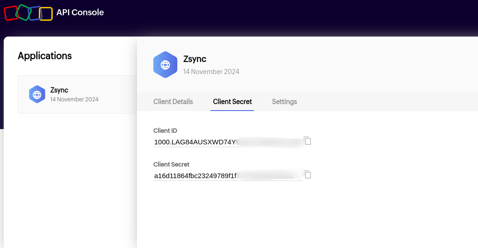Click the Client ID label
The width and height of the screenshot is (478, 248).
165,131
